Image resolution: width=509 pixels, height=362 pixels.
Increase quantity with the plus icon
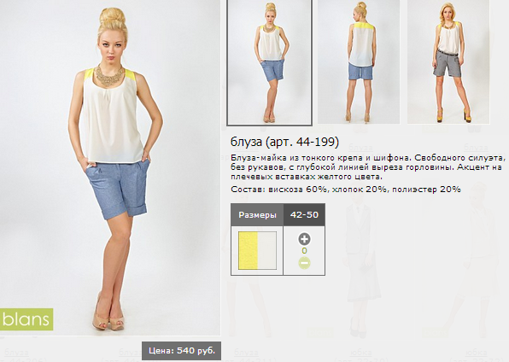[304, 239]
